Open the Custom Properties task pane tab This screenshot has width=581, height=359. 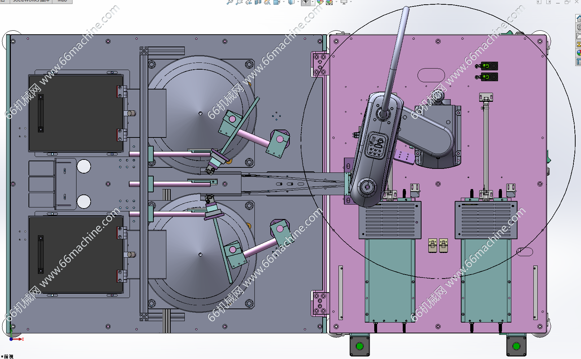pyautogui.click(x=578, y=62)
